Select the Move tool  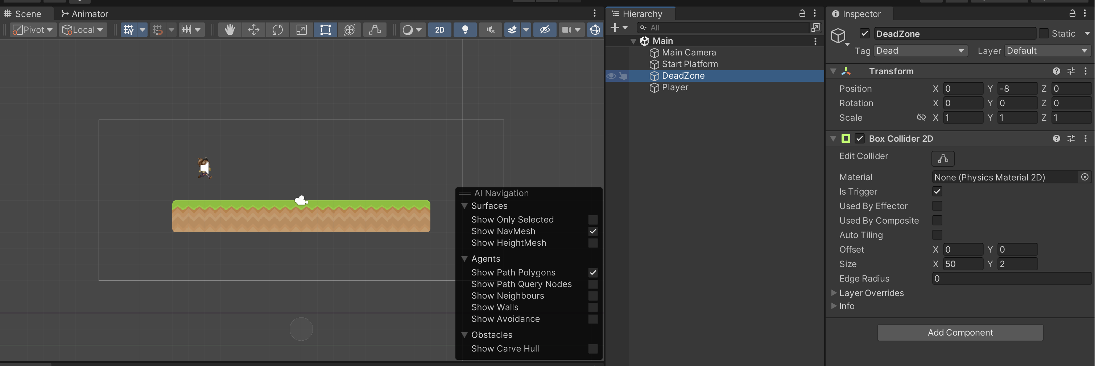point(253,30)
